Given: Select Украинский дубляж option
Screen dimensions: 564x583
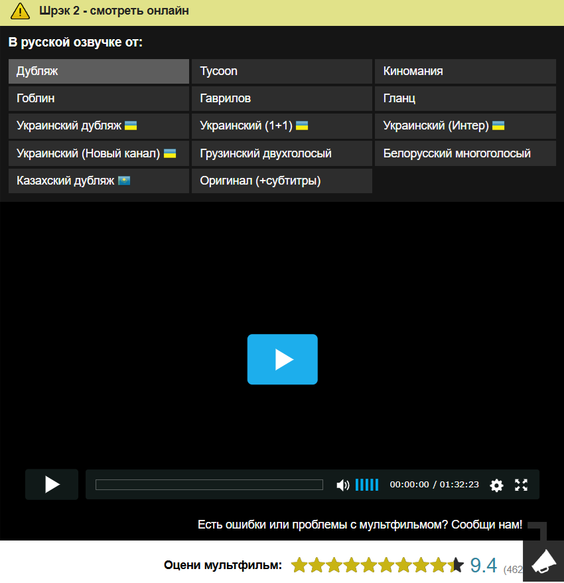Looking at the screenshot, I should click(x=99, y=126).
